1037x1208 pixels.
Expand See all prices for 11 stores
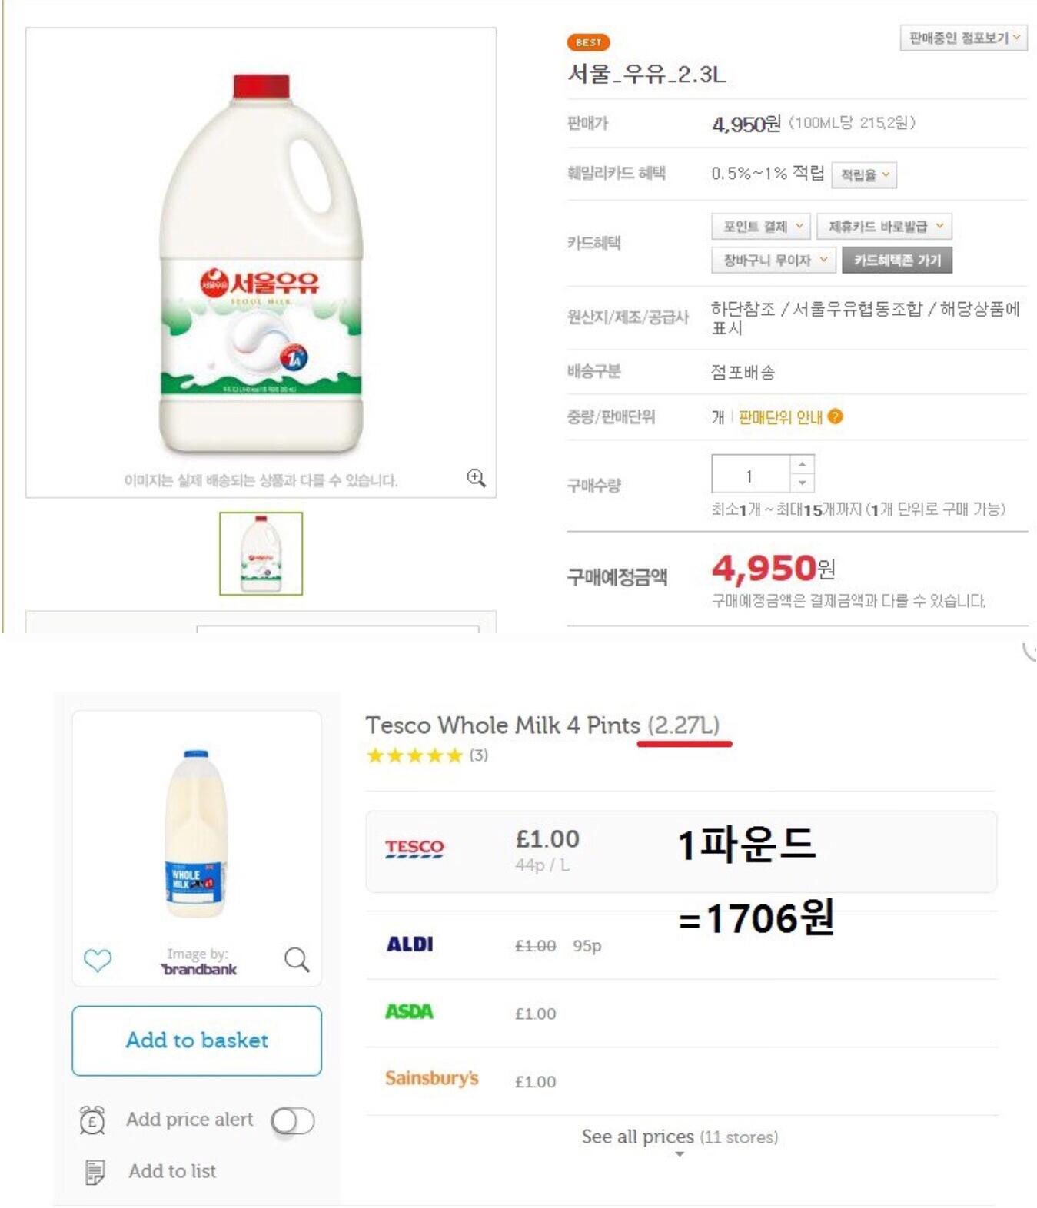pos(679,1139)
